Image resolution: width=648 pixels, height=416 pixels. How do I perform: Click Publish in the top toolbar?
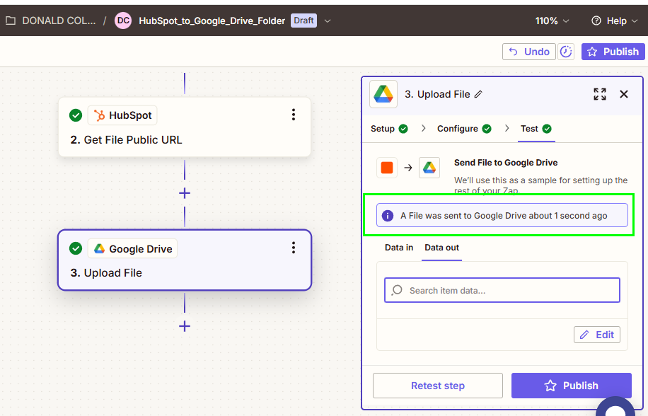[613, 52]
